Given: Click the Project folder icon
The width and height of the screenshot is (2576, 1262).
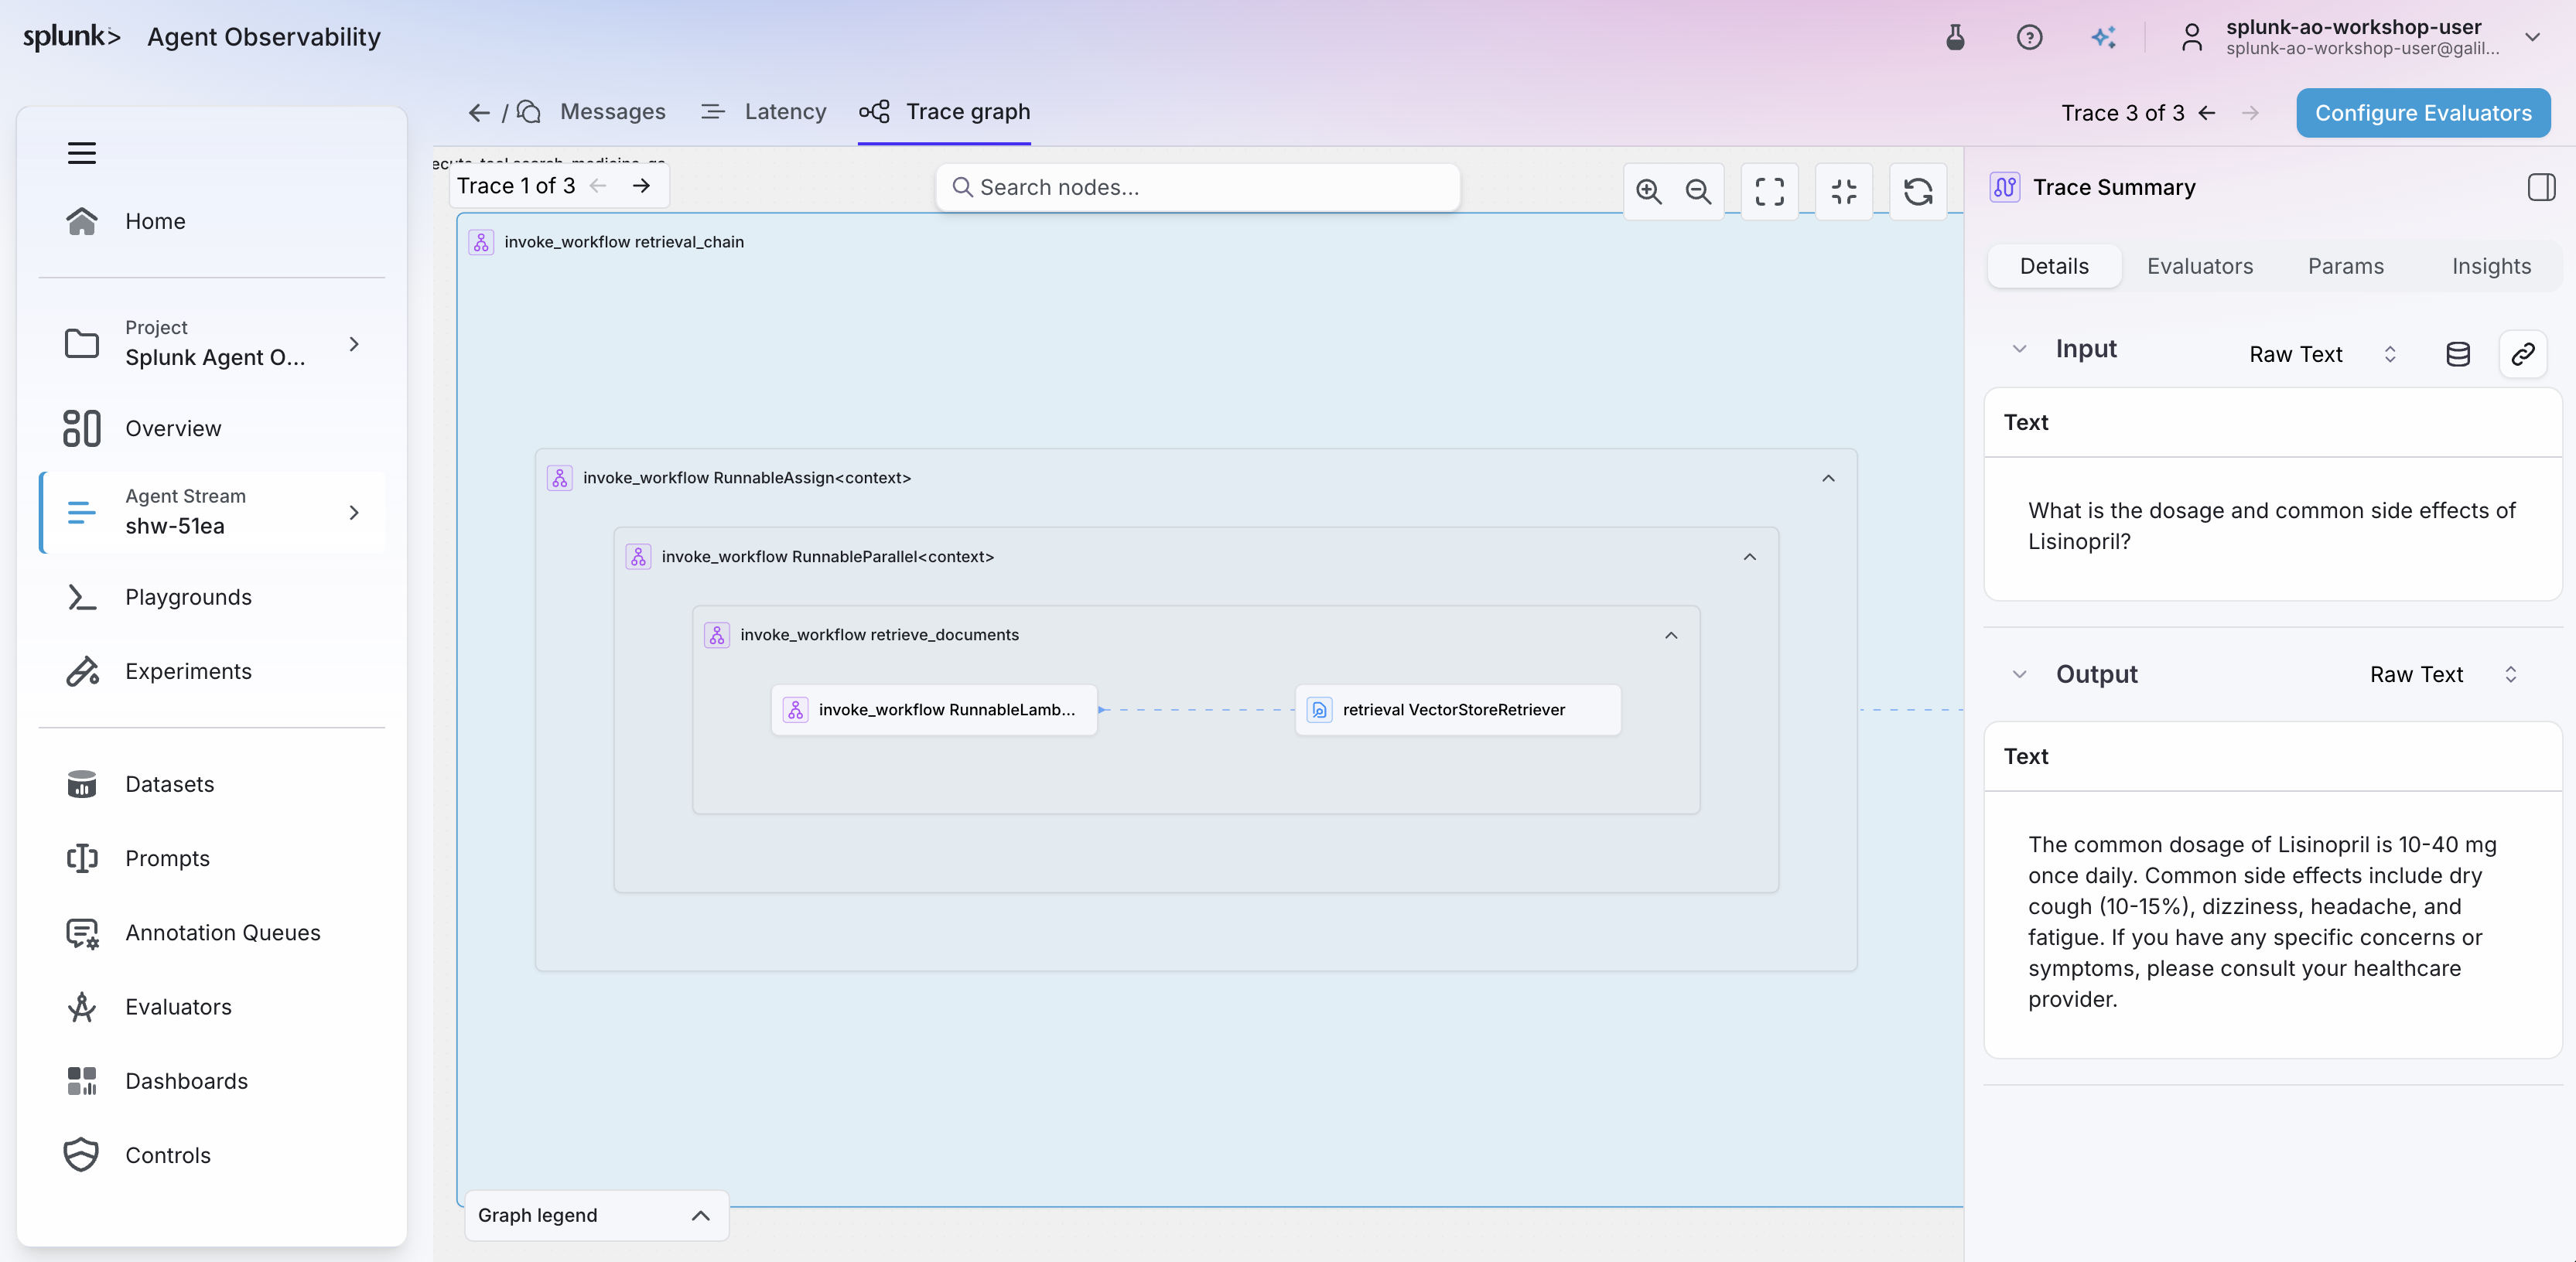Looking at the screenshot, I should (82, 343).
